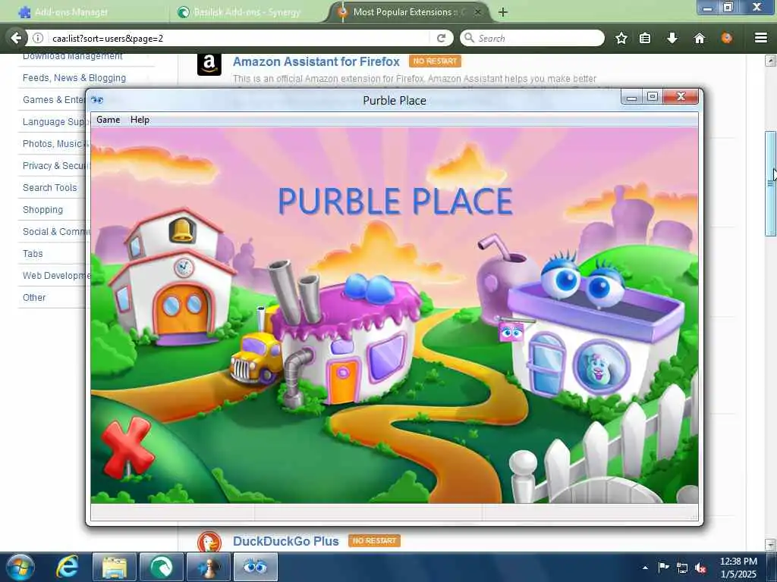Click the Amazon Assistant logo thumbnail
Image resolution: width=777 pixels, height=582 pixels.
209,64
